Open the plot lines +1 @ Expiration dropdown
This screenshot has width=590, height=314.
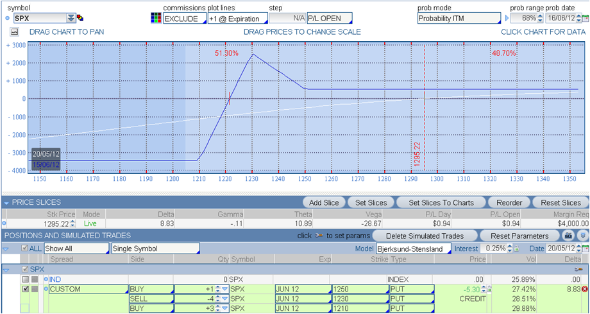click(x=237, y=19)
